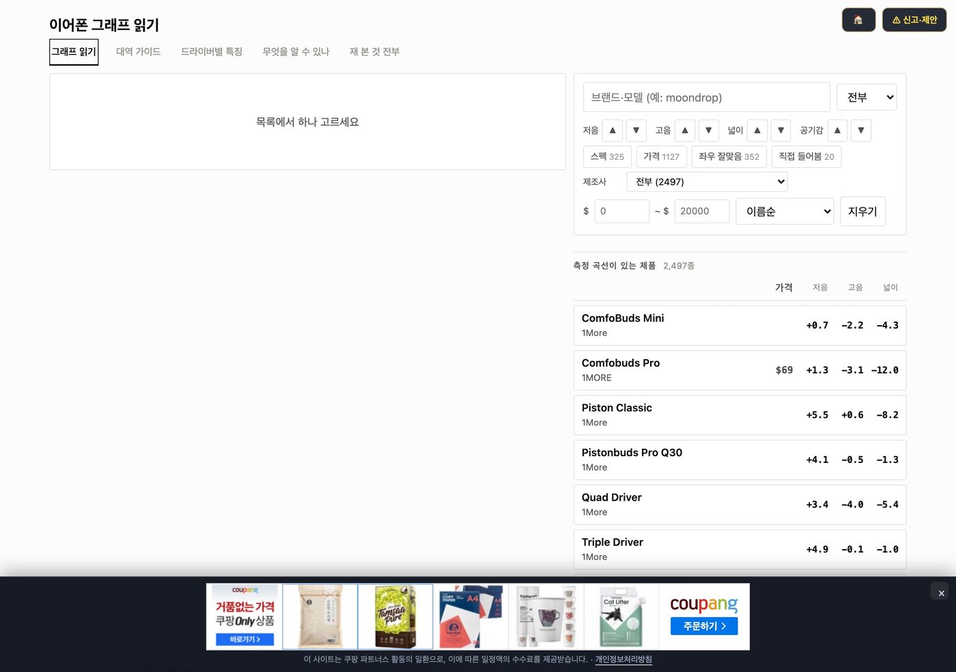Viewport: 956px width, 672px height.
Task: Click the 저음 down arrow
Action: tap(636, 130)
